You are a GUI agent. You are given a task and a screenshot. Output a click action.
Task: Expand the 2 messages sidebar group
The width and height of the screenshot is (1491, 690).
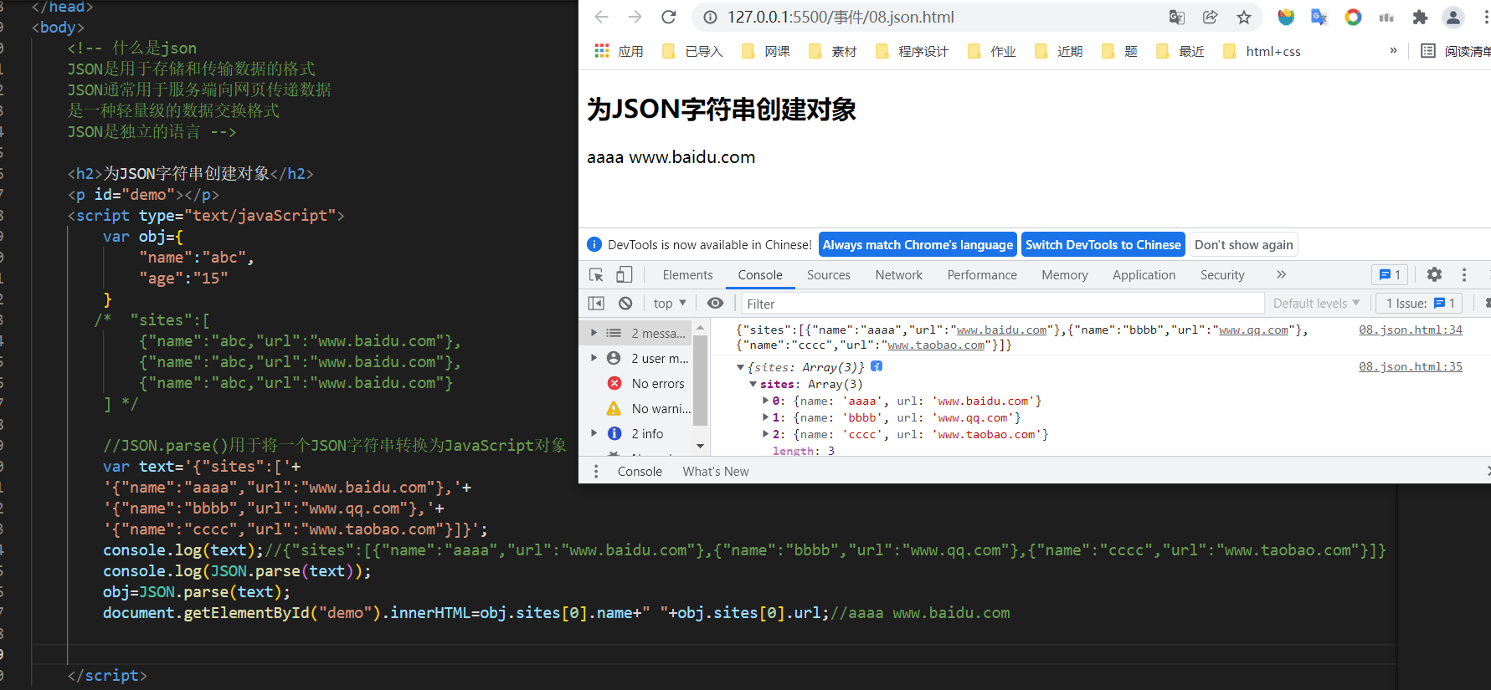[594, 333]
